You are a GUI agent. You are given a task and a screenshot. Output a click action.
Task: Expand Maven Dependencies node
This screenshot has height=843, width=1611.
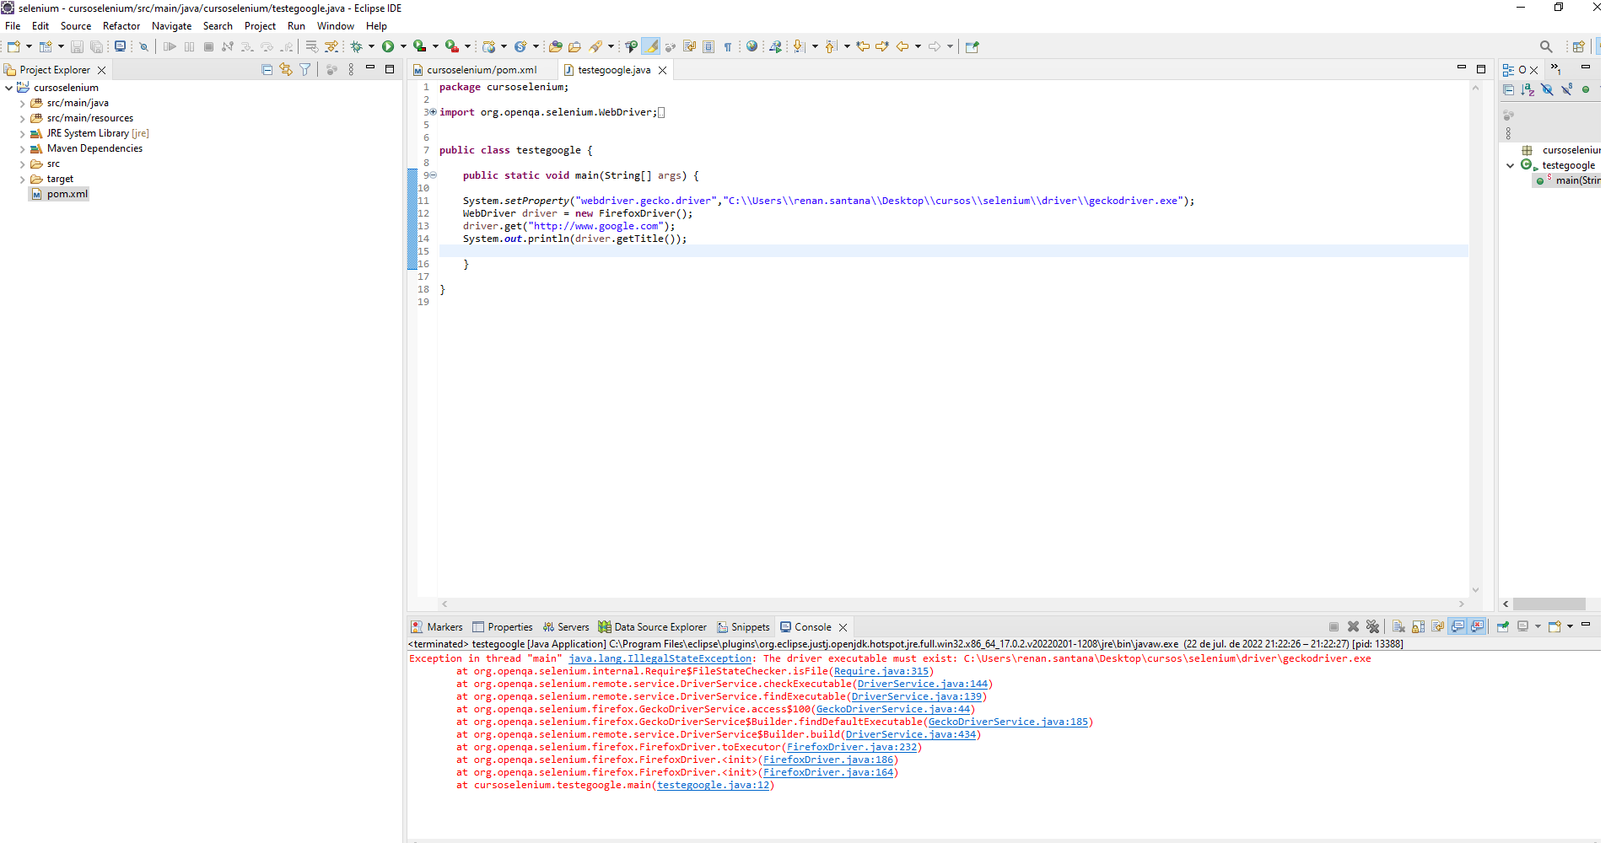(22, 149)
